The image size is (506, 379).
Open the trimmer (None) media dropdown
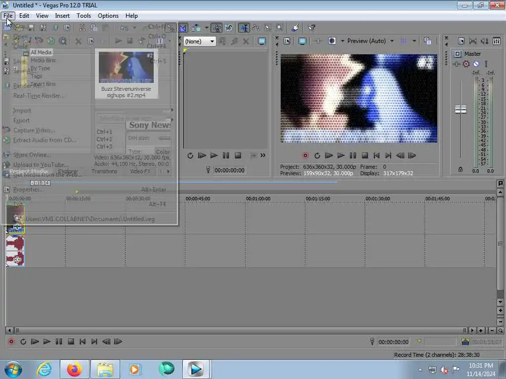point(200,41)
